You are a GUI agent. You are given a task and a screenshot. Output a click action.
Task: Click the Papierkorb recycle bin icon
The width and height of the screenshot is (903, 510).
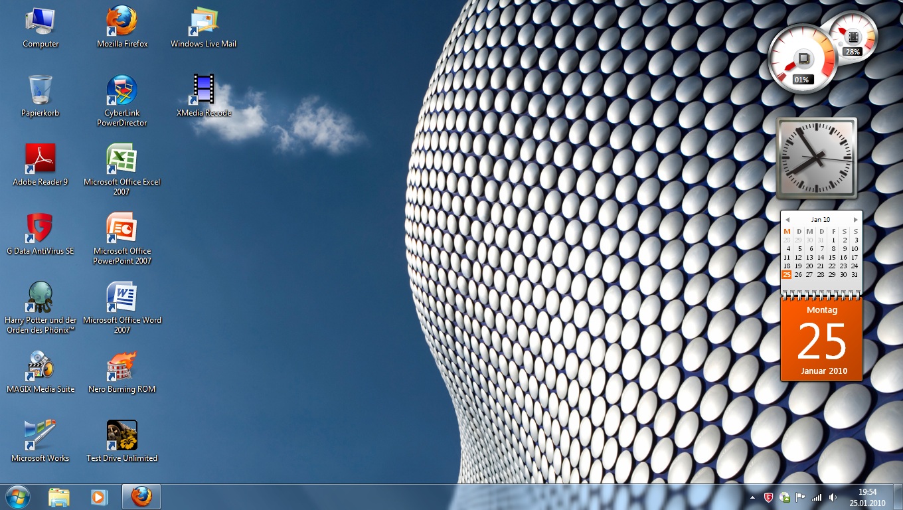click(x=40, y=91)
